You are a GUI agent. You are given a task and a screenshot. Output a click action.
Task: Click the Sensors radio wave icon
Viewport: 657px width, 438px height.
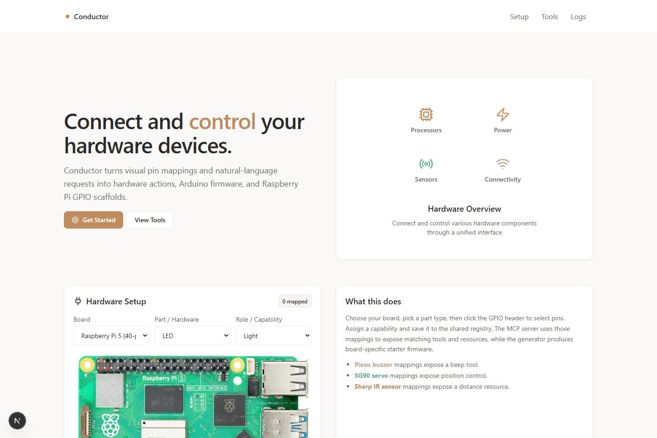pyautogui.click(x=426, y=163)
